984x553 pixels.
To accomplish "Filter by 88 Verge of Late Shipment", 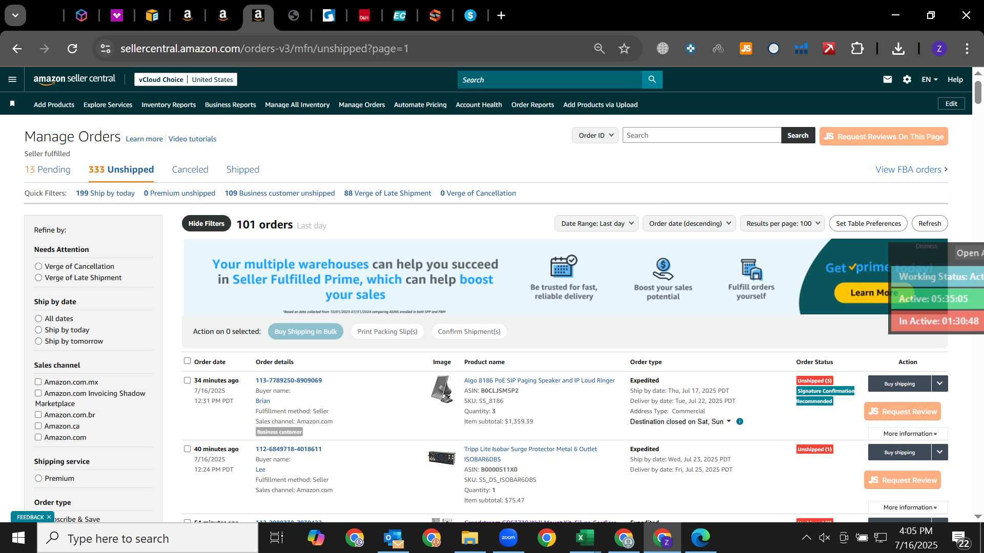I will tap(387, 193).
